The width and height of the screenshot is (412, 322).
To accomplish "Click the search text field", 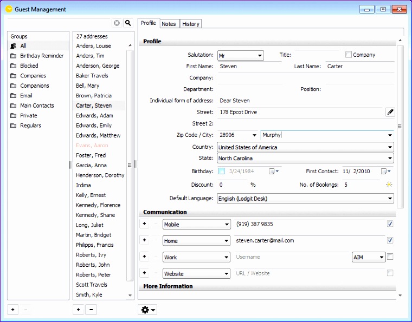I will pyautogui.click(x=59, y=23).
